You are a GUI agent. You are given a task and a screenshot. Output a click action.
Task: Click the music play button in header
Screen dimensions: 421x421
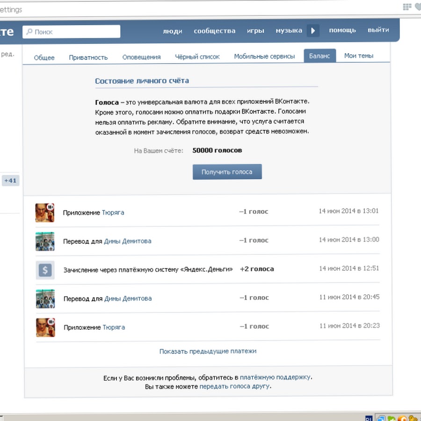pyautogui.click(x=313, y=31)
